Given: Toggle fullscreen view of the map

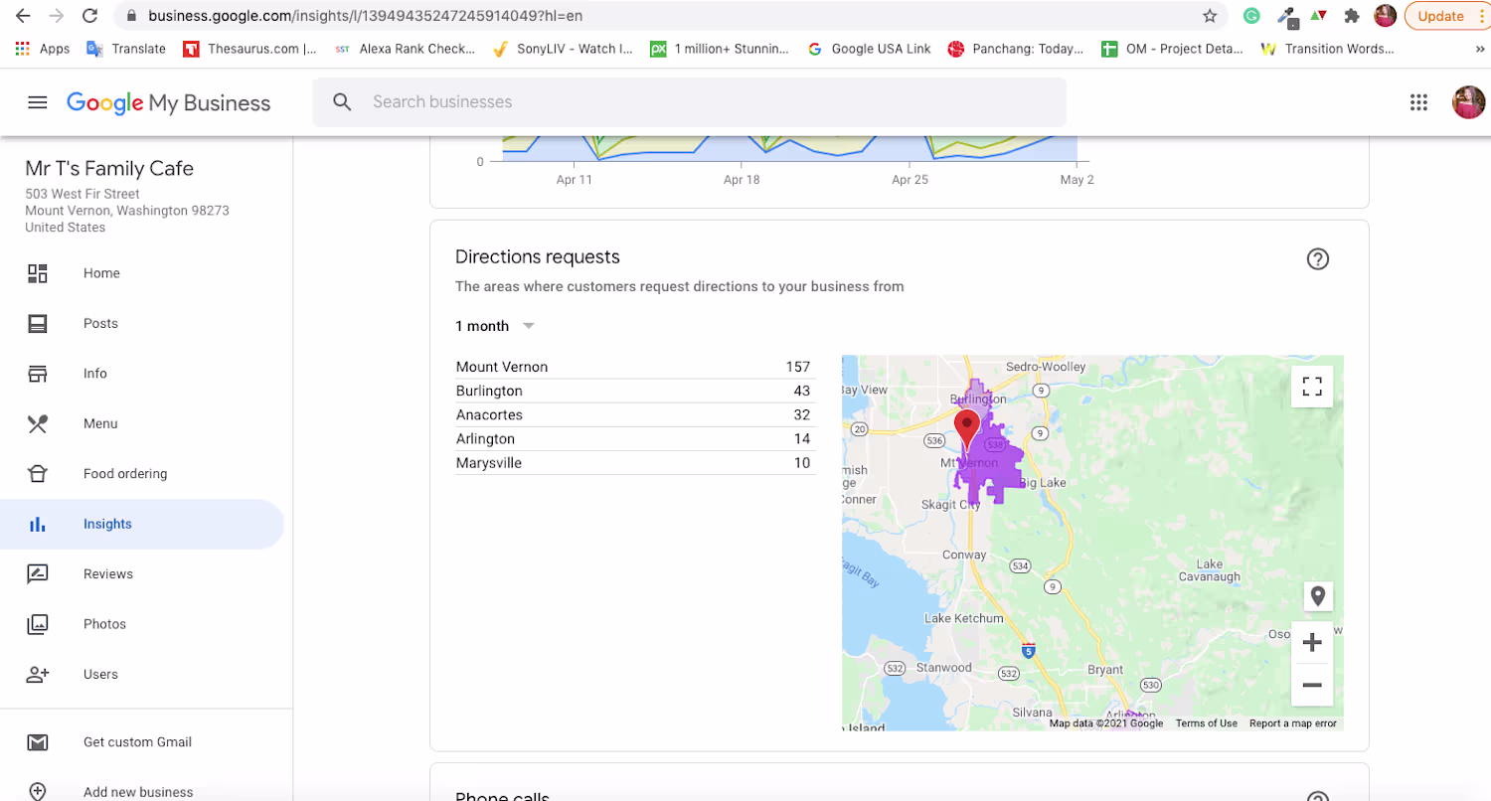Looking at the screenshot, I should [x=1311, y=387].
